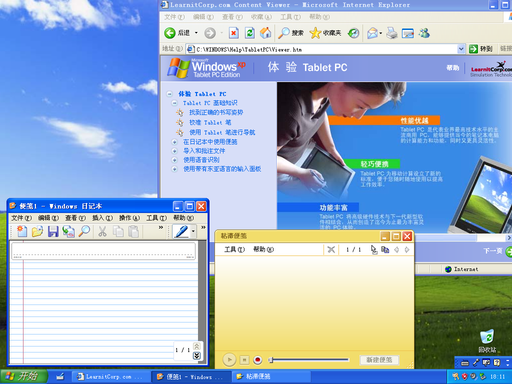Collapse the Tablet PC 基础知识 section
The width and height of the screenshot is (512, 384).
click(174, 103)
